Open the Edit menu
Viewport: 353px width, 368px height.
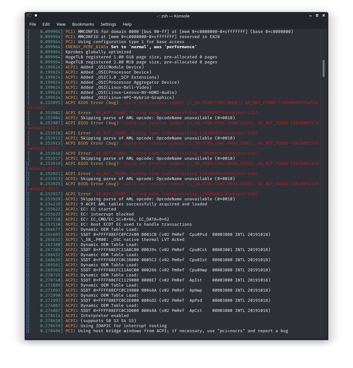(46, 24)
